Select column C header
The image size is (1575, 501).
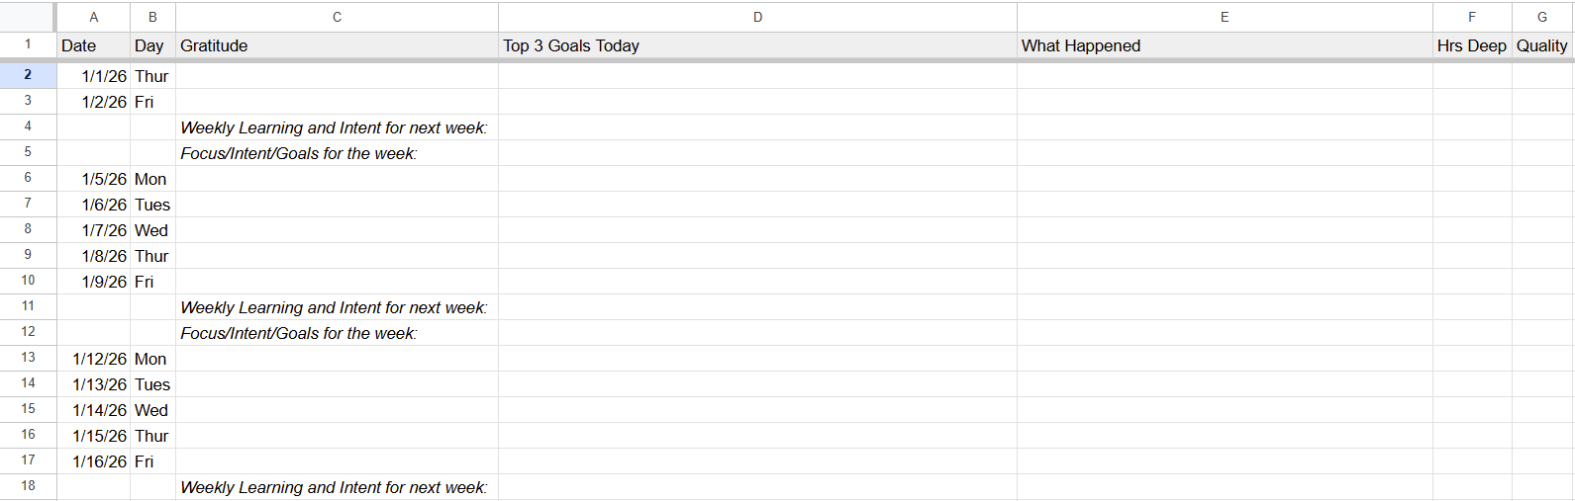[x=337, y=17]
